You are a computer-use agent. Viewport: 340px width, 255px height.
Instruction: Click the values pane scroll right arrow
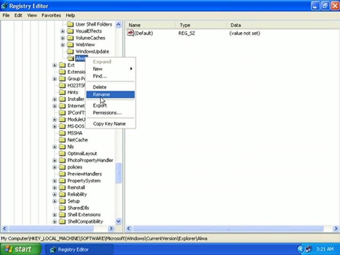(x=336, y=228)
